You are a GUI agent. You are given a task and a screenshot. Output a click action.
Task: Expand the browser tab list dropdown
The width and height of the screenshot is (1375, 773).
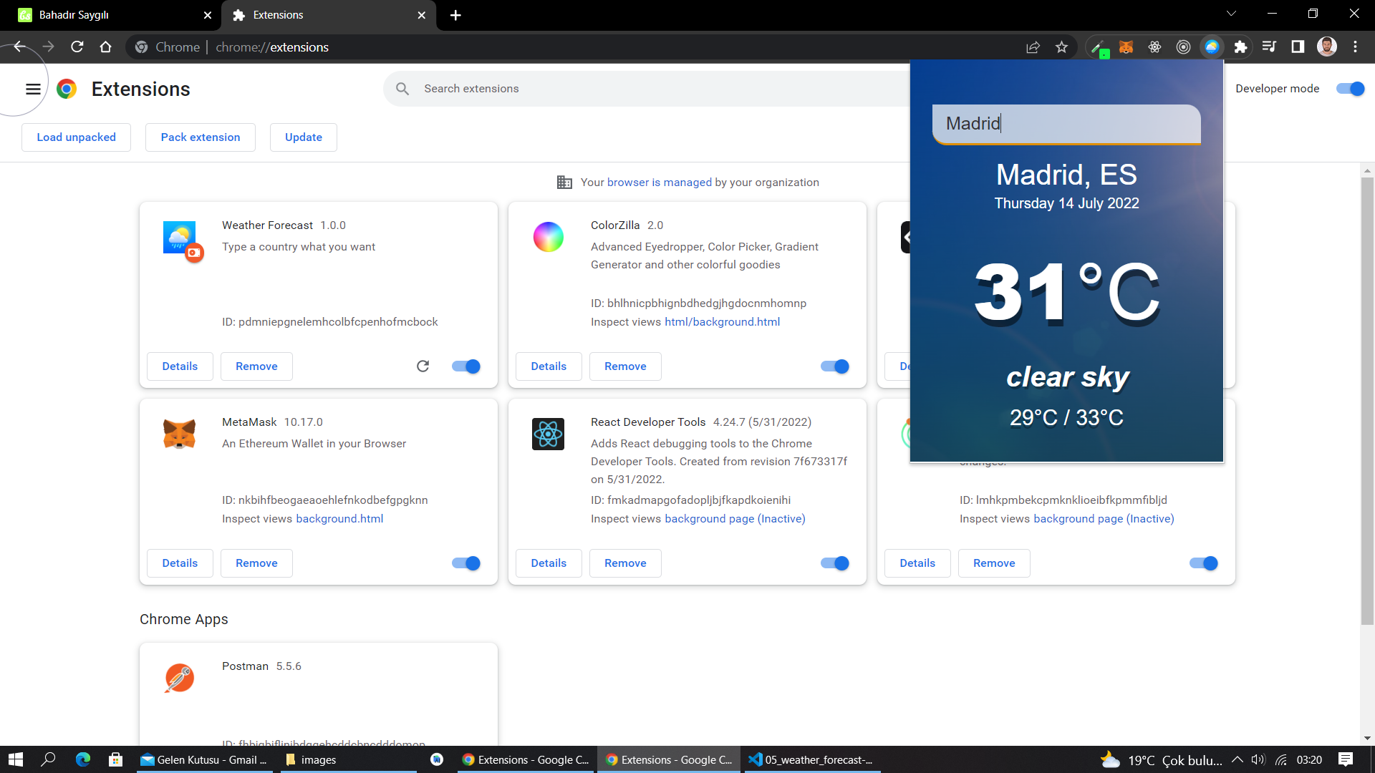coord(1230,13)
